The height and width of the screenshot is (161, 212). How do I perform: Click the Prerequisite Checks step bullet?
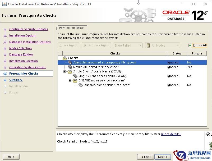(5, 73)
